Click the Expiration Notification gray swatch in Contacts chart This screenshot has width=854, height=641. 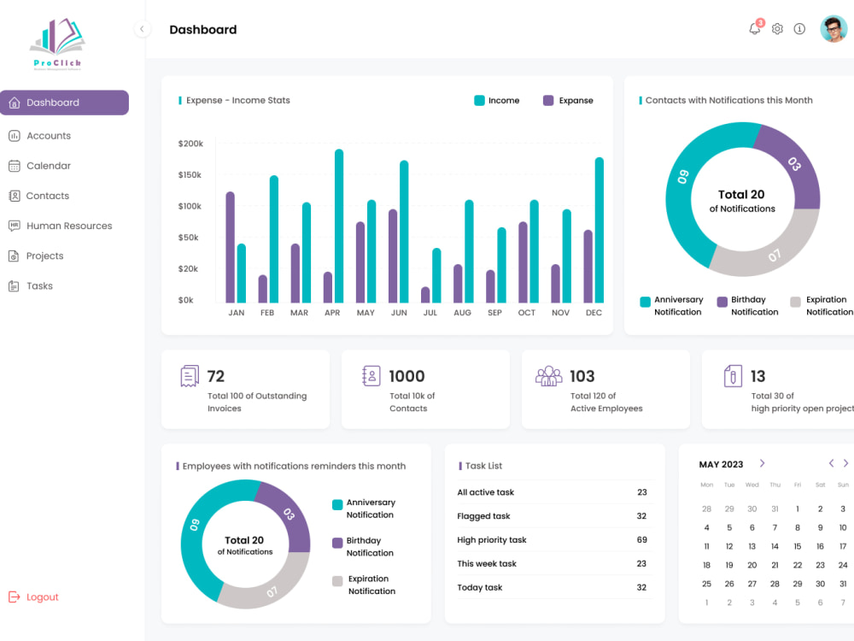click(796, 302)
